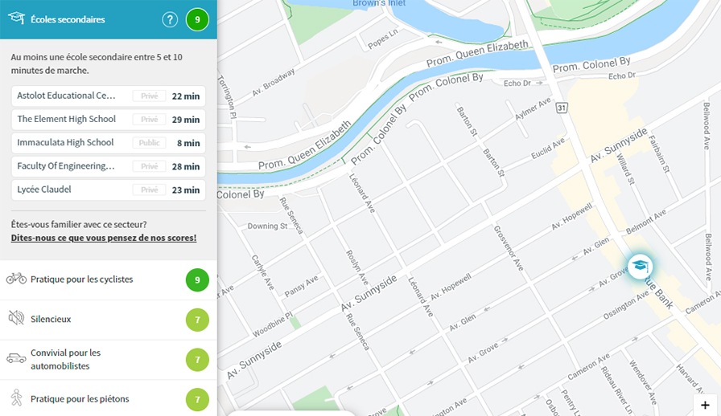Click the bicycle icon for cyclists
This screenshot has height=416, width=721.
pos(16,279)
